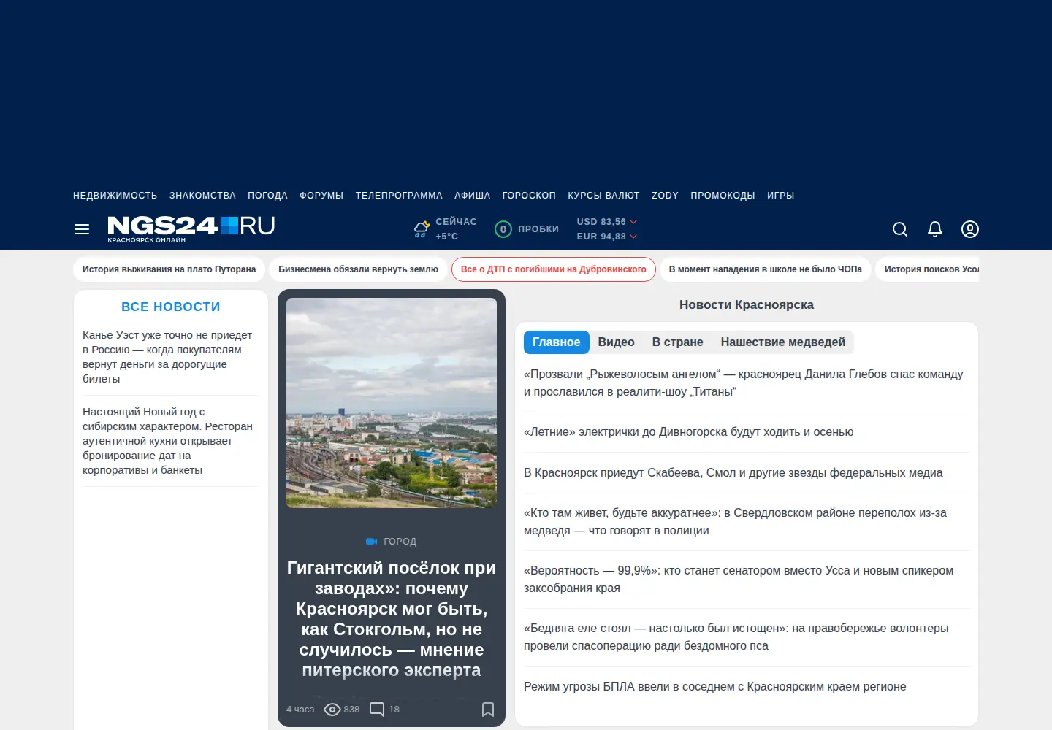
Task: Open ПРОМОКОДЫ menu item
Action: tap(723, 196)
